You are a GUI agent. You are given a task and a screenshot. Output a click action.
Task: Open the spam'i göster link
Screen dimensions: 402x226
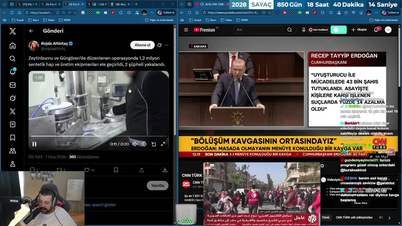(100, 205)
